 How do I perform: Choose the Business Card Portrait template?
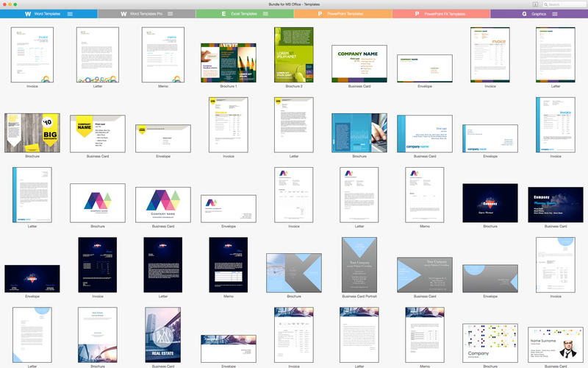coord(359,264)
